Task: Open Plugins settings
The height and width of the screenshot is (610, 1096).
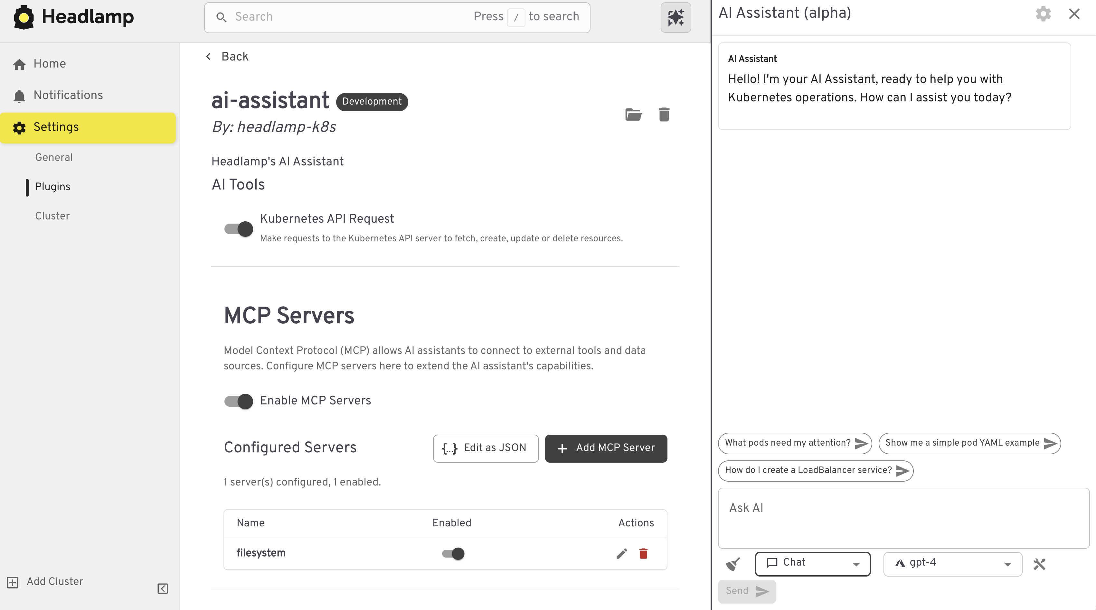Action: point(53,187)
